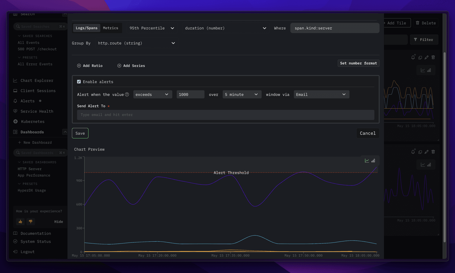Select Client Sessions in the sidebar

(x=38, y=91)
